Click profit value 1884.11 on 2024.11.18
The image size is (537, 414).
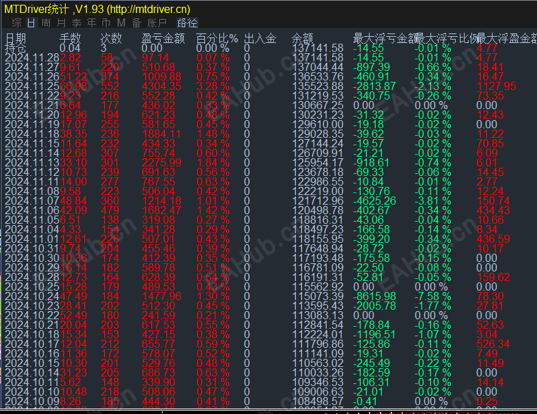[161, 134]
